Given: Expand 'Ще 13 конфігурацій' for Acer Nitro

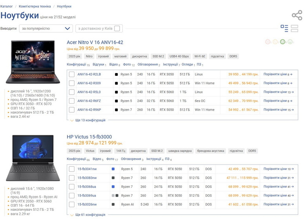Looking at the screenshot, I should point(90,120).
